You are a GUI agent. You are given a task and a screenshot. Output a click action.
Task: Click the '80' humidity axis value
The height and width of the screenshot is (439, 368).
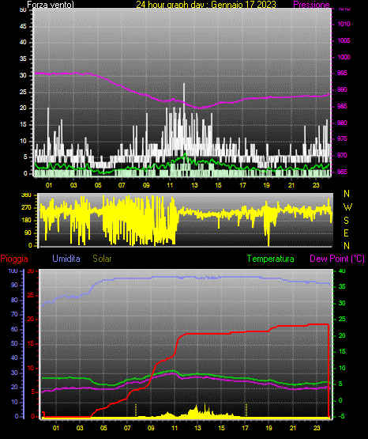14,300
